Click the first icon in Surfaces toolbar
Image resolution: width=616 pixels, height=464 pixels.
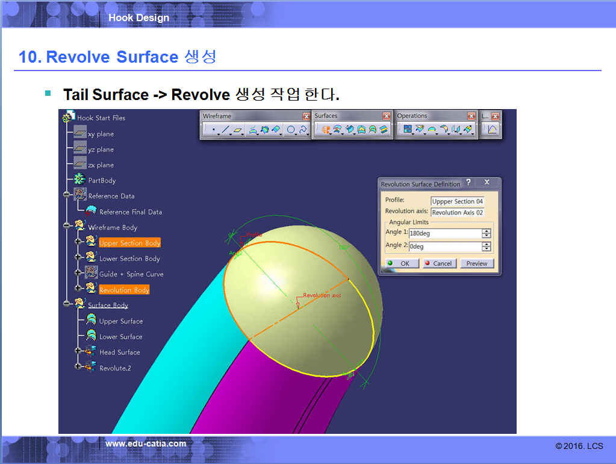coord(326,130)
